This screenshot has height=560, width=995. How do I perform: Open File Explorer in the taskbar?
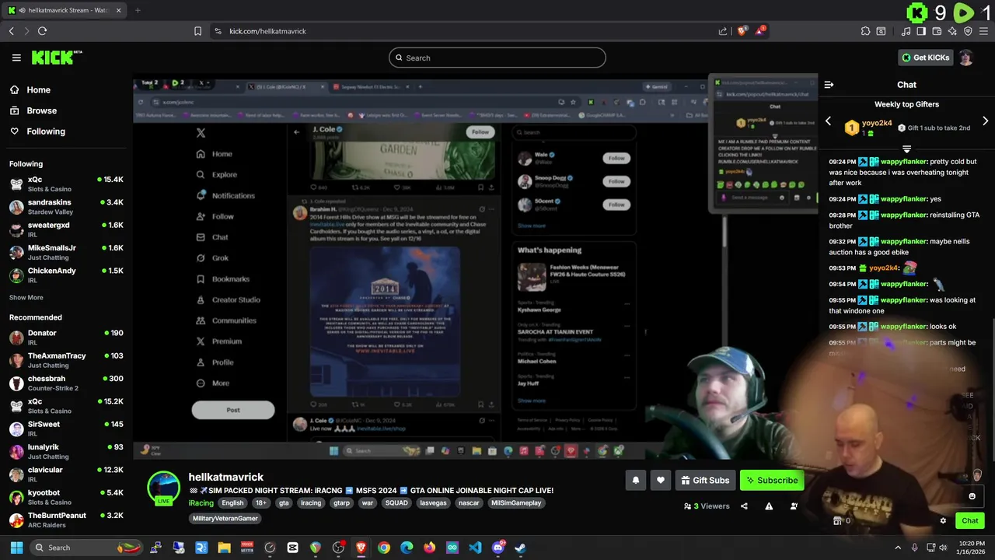pos(224,548)
